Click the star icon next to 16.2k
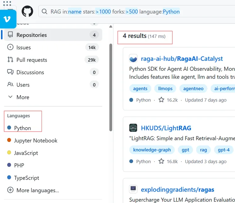The image size is (235, 203). pos(161,100)
